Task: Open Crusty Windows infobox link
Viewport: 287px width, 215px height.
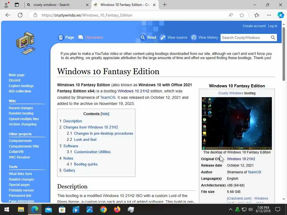Action: (x=231, y=93)
